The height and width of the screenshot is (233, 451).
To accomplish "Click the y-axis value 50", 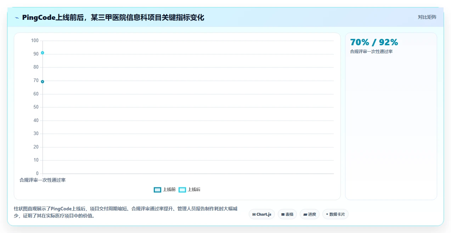I will point(36,107).
